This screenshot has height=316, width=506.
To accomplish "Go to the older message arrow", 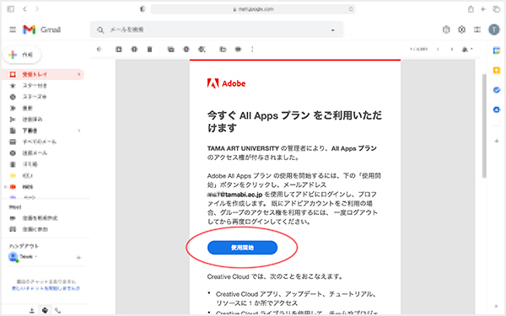I will [452, 50].
